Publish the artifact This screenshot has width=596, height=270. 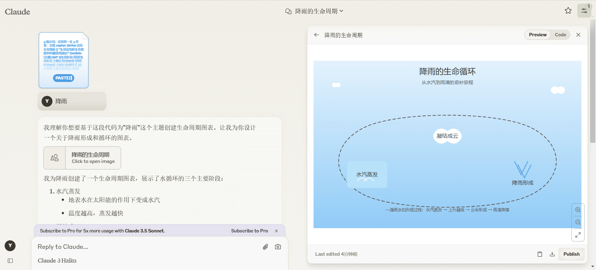click(571, 254)
